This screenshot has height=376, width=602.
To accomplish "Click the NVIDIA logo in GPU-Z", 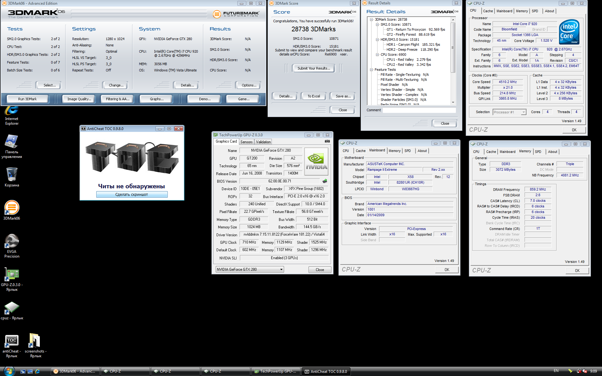I will click(316, 162).
